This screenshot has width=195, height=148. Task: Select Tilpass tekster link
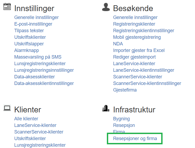[29, 31]
